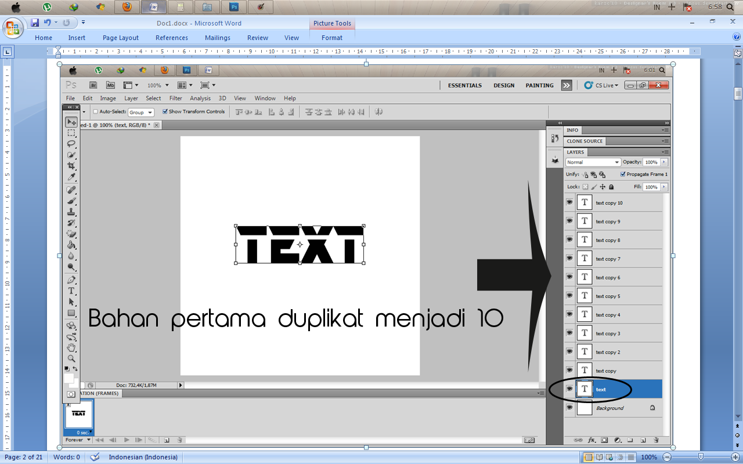
Task: Undo the last action in Word
Action: 46,23
